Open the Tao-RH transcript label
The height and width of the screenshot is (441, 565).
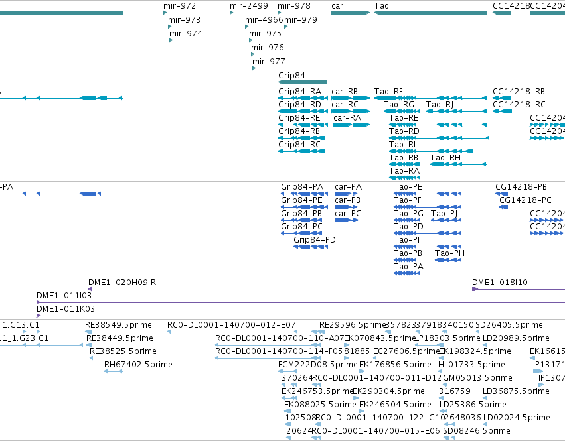tap(445, 158)
